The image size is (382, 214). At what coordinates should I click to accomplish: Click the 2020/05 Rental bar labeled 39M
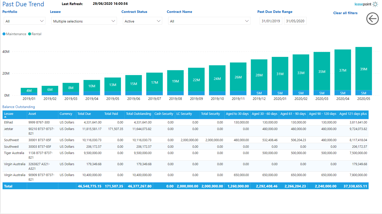tap(363, 69)
